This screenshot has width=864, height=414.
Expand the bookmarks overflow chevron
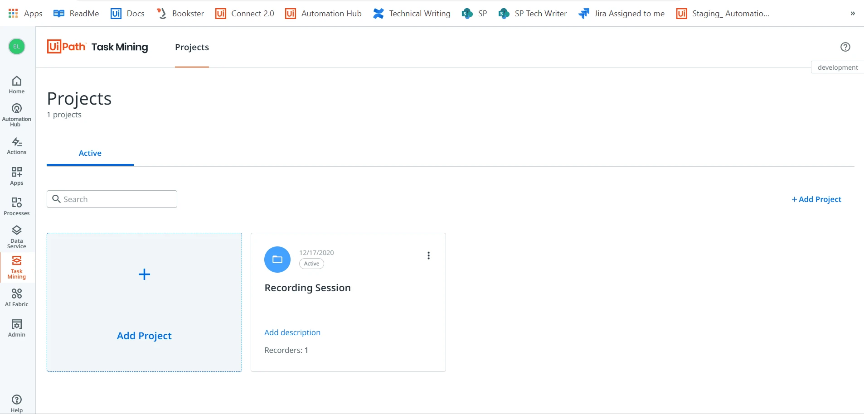853,13
